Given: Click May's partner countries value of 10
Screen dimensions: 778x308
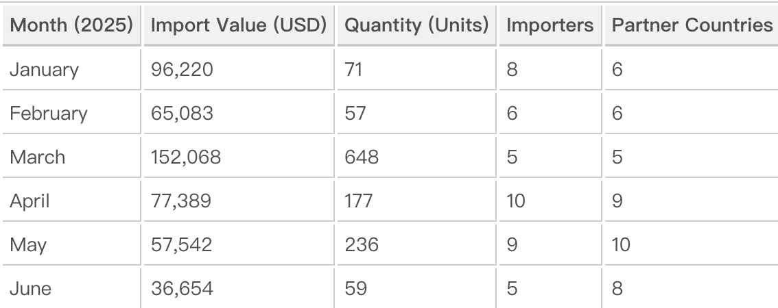Looking at the screenshot, I should point(620,244).
